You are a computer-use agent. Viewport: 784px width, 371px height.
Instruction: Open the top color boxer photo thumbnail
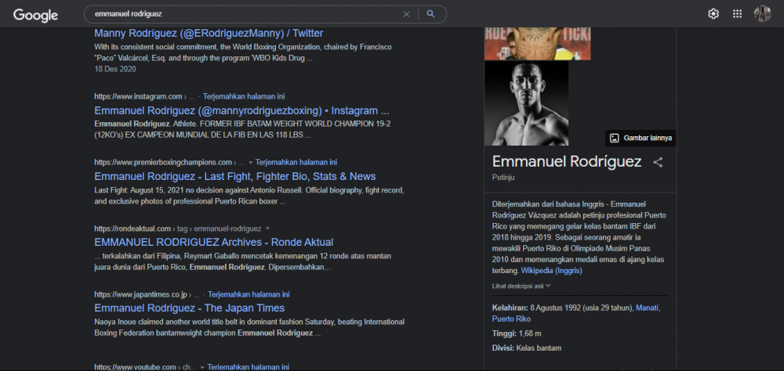[538, 44]
